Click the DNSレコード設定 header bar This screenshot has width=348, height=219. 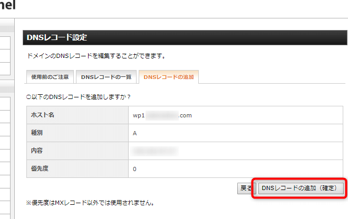(185, 37)
